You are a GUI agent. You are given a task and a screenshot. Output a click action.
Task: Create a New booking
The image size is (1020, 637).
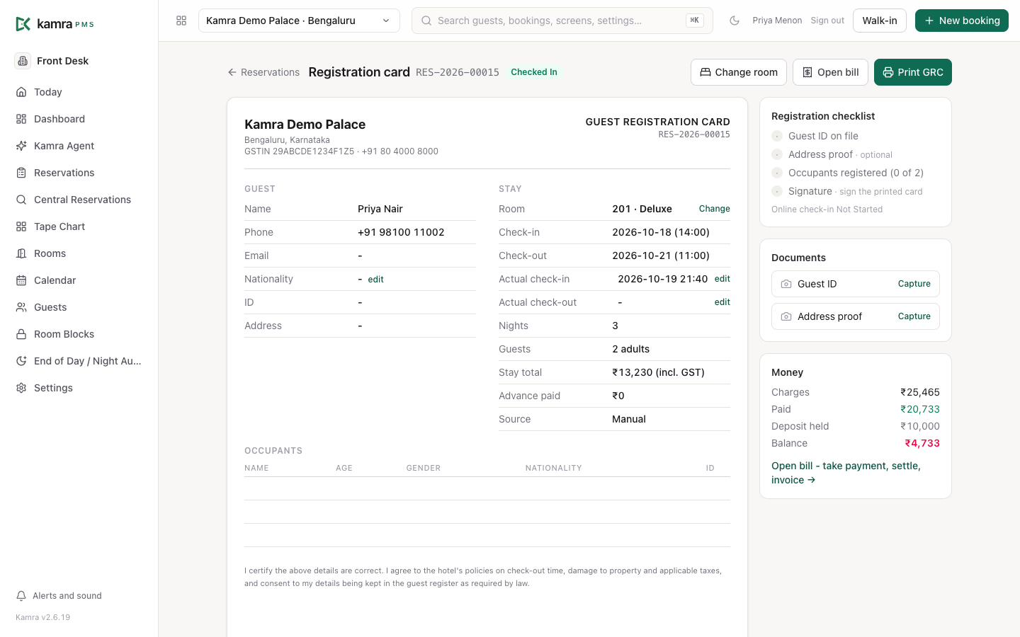click(962, 21)
